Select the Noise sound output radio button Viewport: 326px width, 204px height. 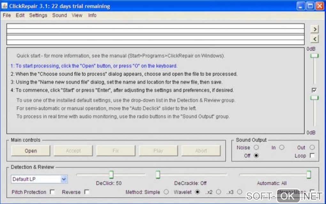click(256, 147)
